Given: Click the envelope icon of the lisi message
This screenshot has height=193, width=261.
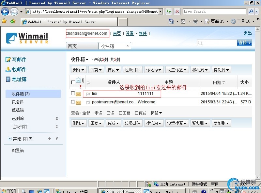Looking at the screenshot, I should [78, 94].
